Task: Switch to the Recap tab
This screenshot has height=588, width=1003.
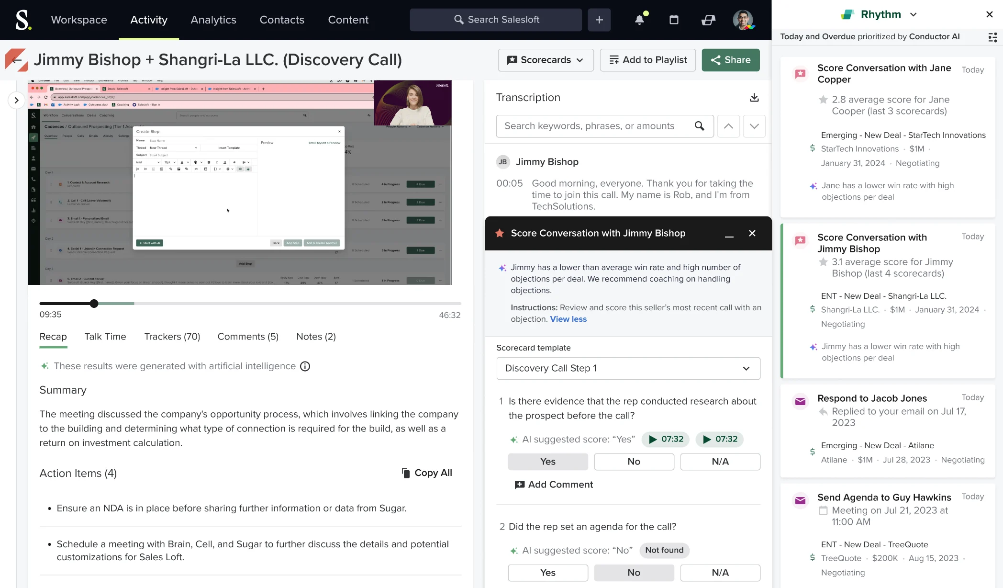Action: (x=53, y=337)
